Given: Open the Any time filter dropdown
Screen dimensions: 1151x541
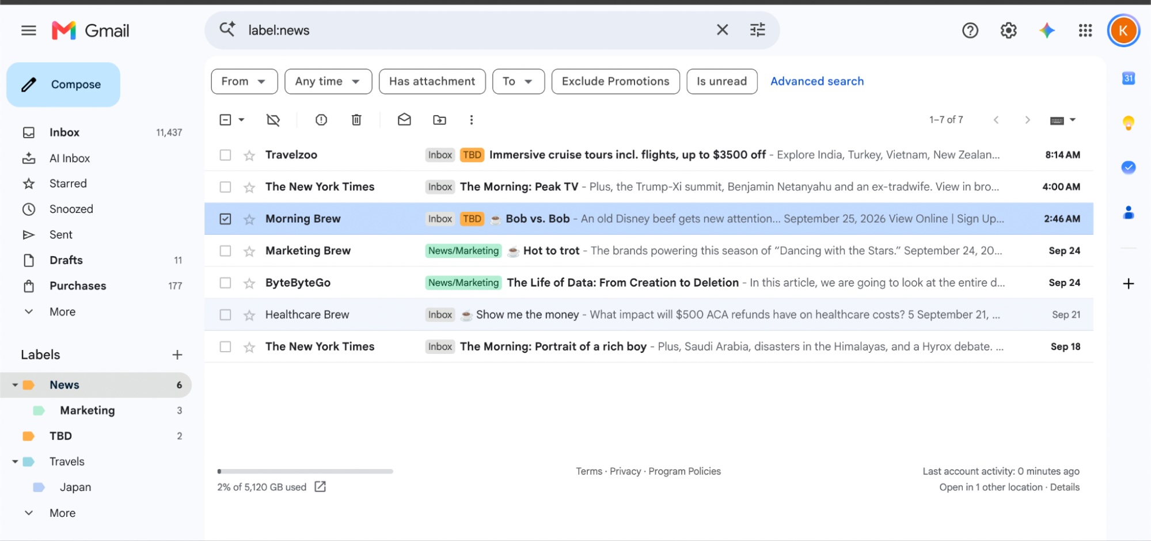Looking at the screenshot, I should [x=328, y=81].
